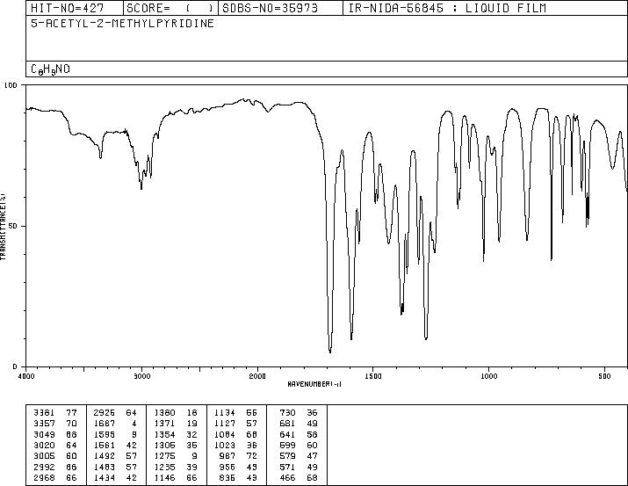Select the SDBS-NO=35973 header text

click(x=270, y=8)
